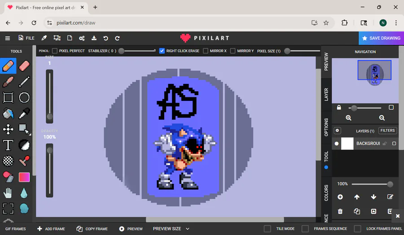The height and width of the screenshot is (235, 404).
Task: Open the OPTIONS side tab
Action: [x=326, y=127]
